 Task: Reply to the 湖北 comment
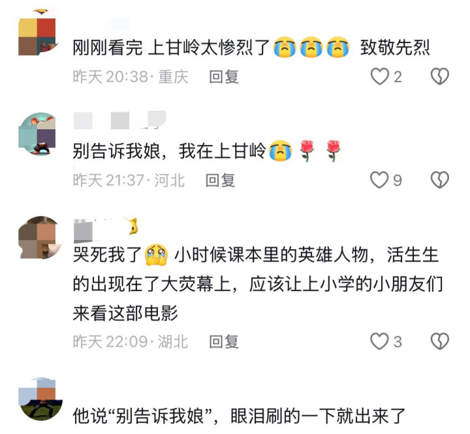pyautogui.click(x=224, y=342)
